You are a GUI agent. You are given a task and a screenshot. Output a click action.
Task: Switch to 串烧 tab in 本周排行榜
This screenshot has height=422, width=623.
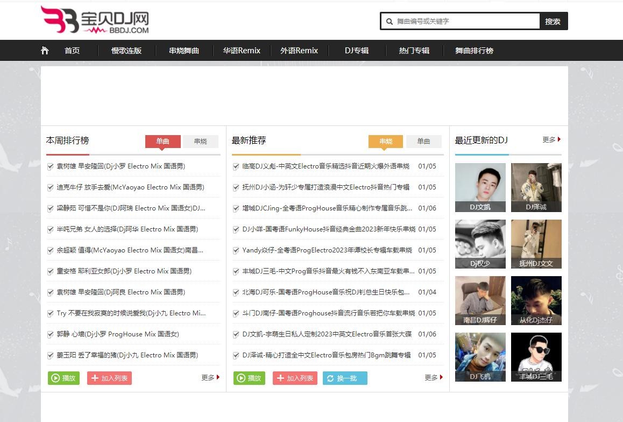[x=201, y=141]
